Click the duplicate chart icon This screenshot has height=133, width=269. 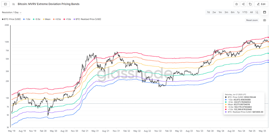pyautogui.click(x=250, y=4)
